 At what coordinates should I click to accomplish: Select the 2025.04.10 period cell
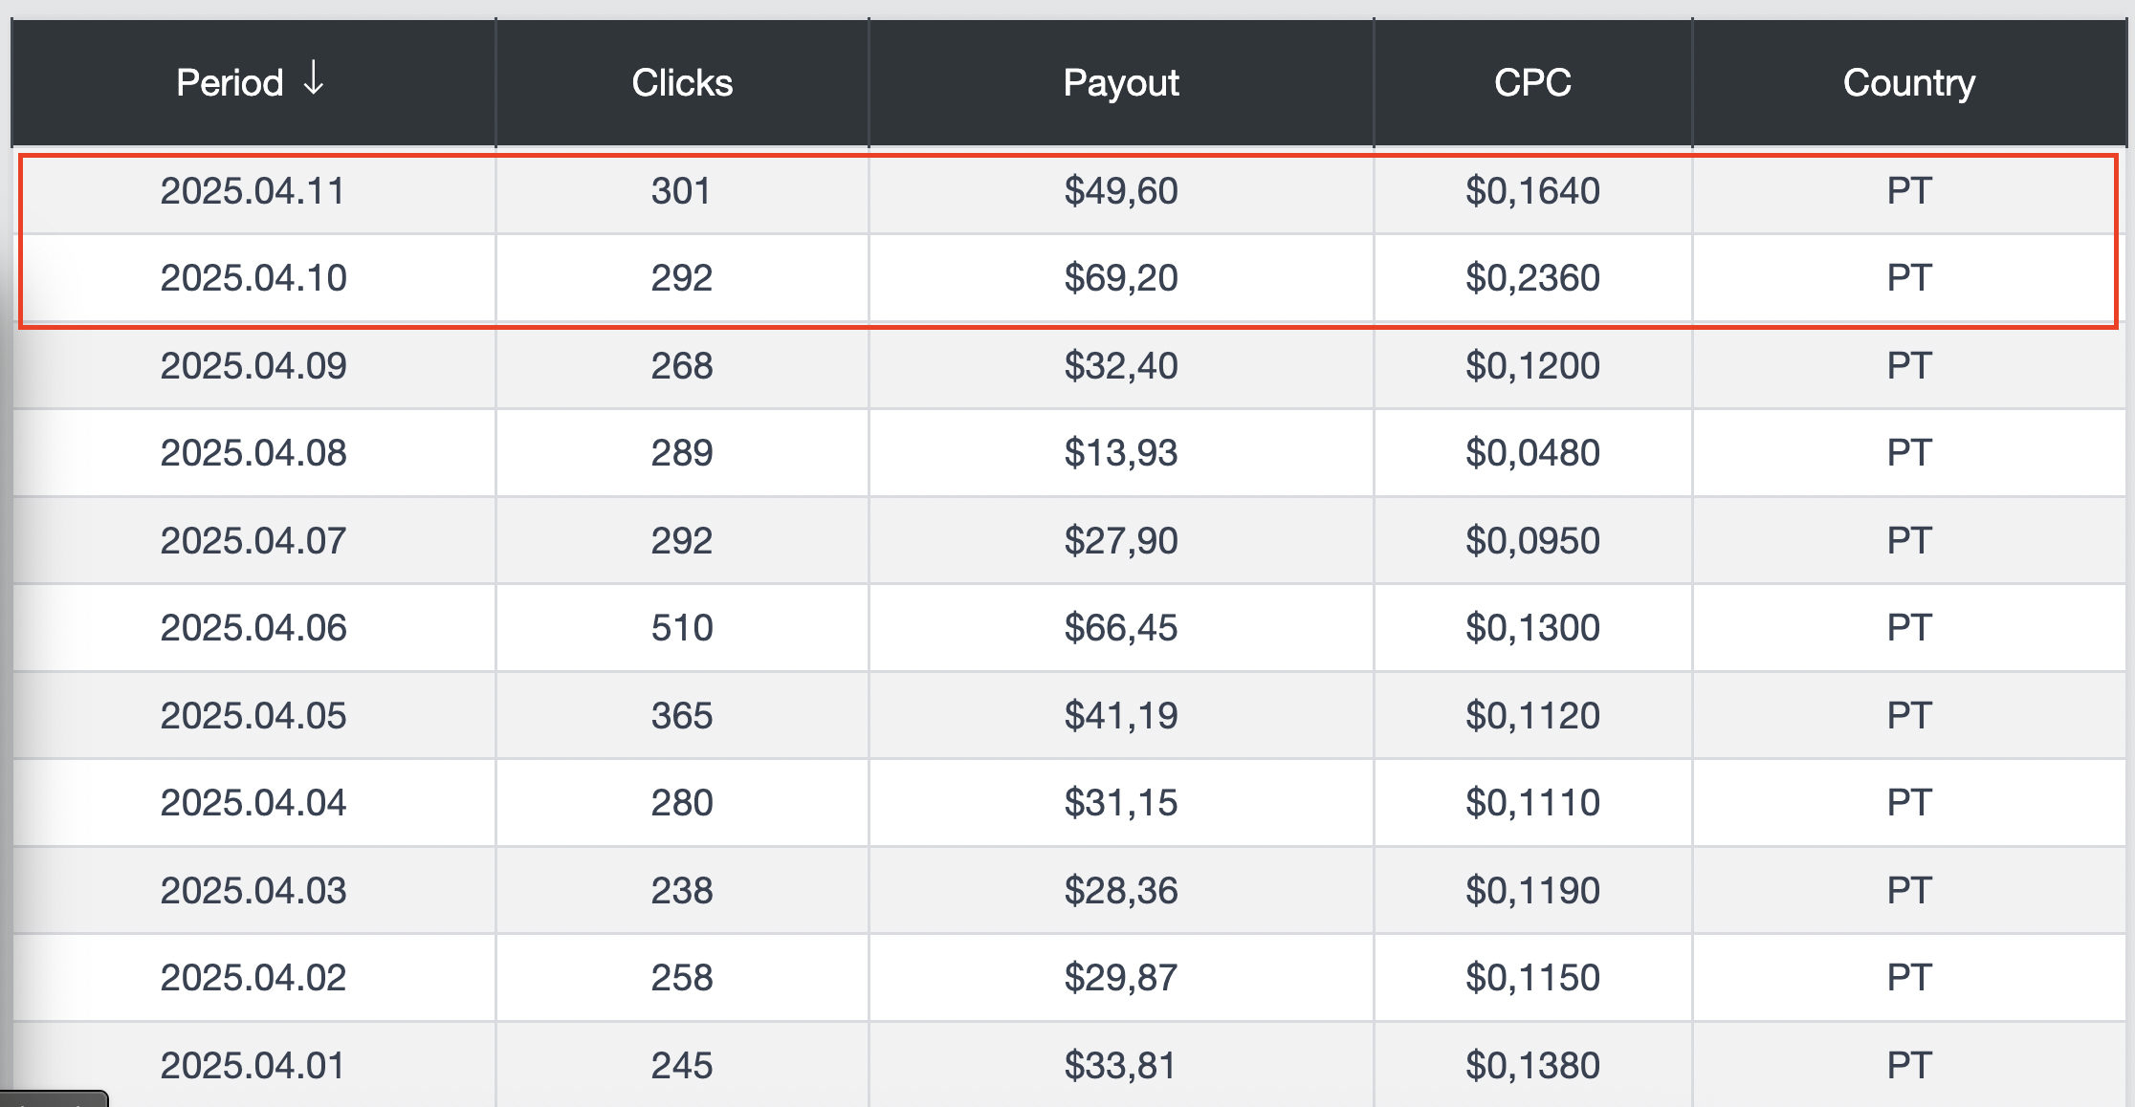click(x=253, y=278)
